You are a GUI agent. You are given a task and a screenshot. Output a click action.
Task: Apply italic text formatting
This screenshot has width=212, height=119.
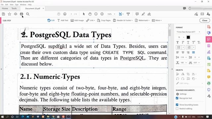click(x=183, y=42)
